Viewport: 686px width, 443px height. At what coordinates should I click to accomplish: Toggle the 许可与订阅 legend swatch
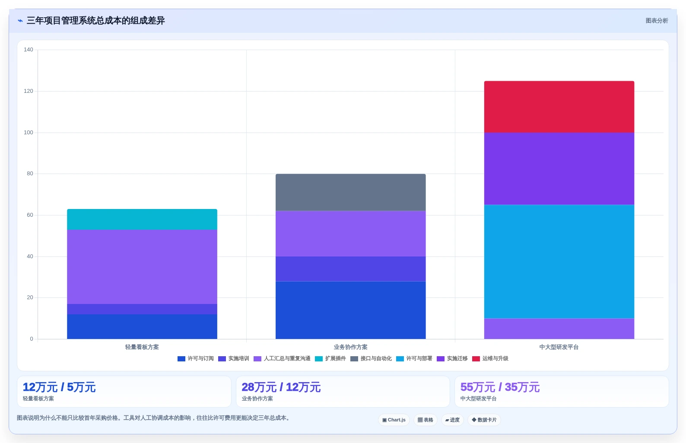tap(181, 359)
